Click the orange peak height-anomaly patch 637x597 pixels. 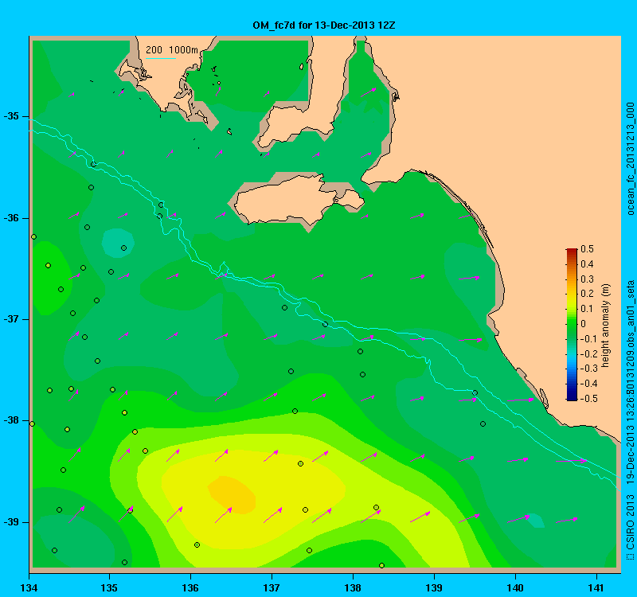pos(233,494)
